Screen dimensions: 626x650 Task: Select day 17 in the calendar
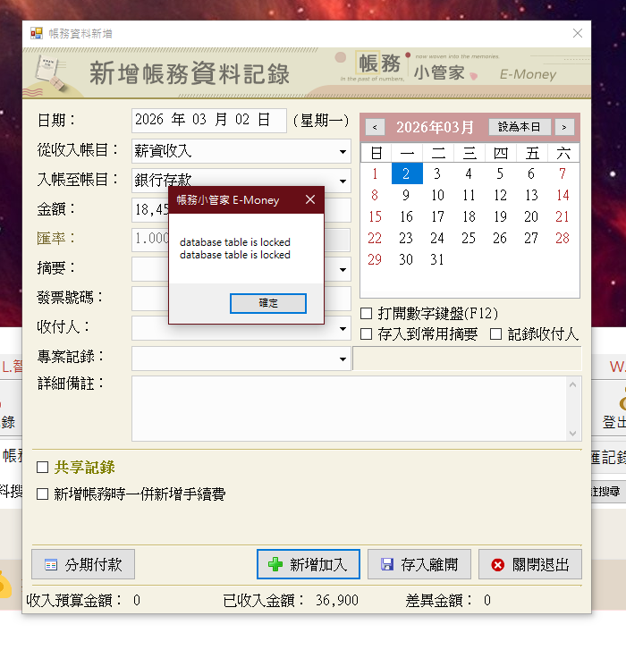[x=437, y=216]
